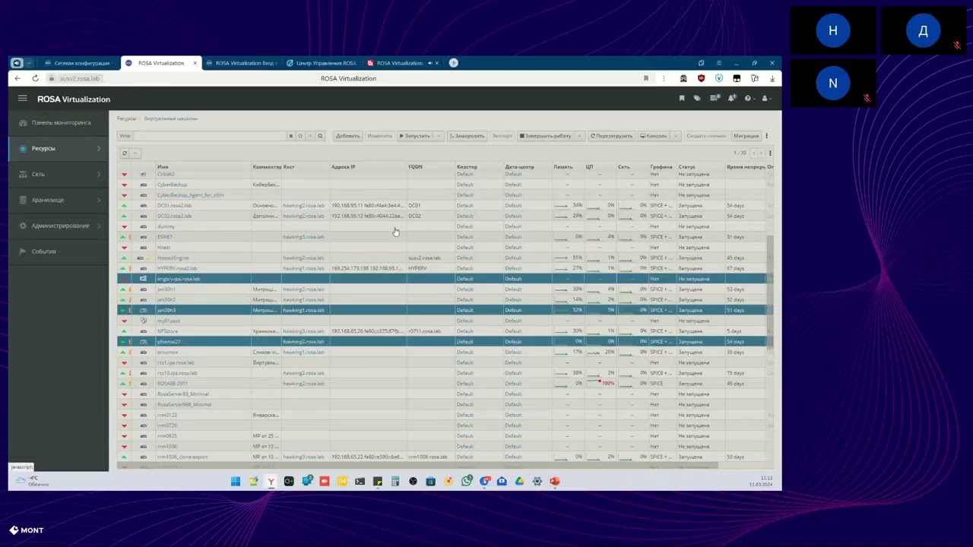The width and height of the screenshot is (973, 547).
Task: Select the HostedEngine row name
Action: point(172,258)
